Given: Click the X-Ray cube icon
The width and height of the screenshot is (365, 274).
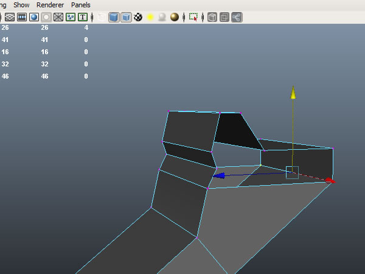Looking at the screenshot, I should click(212, 17).
